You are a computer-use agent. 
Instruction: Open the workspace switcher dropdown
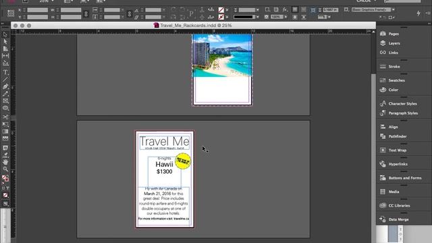coord(375,1)
